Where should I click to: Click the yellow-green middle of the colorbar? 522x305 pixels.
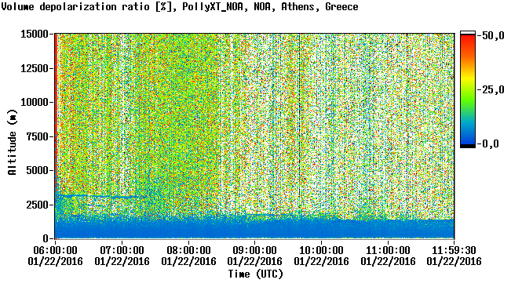pos(468,88)
